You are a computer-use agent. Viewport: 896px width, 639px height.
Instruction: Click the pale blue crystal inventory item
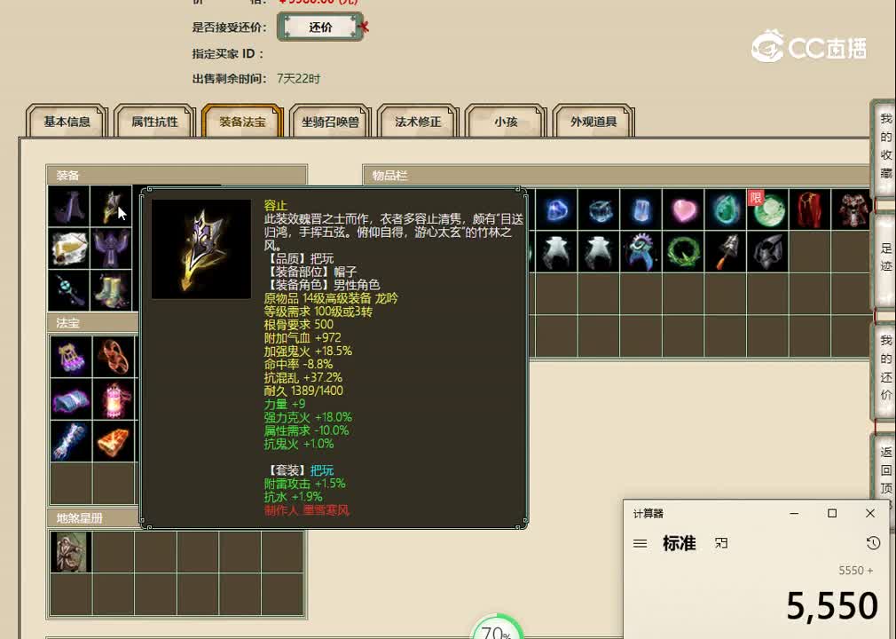pyautogui.click(x=641, y=209)
